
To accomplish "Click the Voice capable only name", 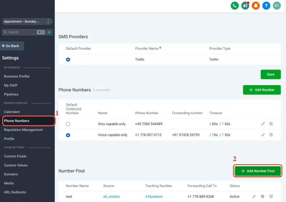I will [x=112, y=135].
